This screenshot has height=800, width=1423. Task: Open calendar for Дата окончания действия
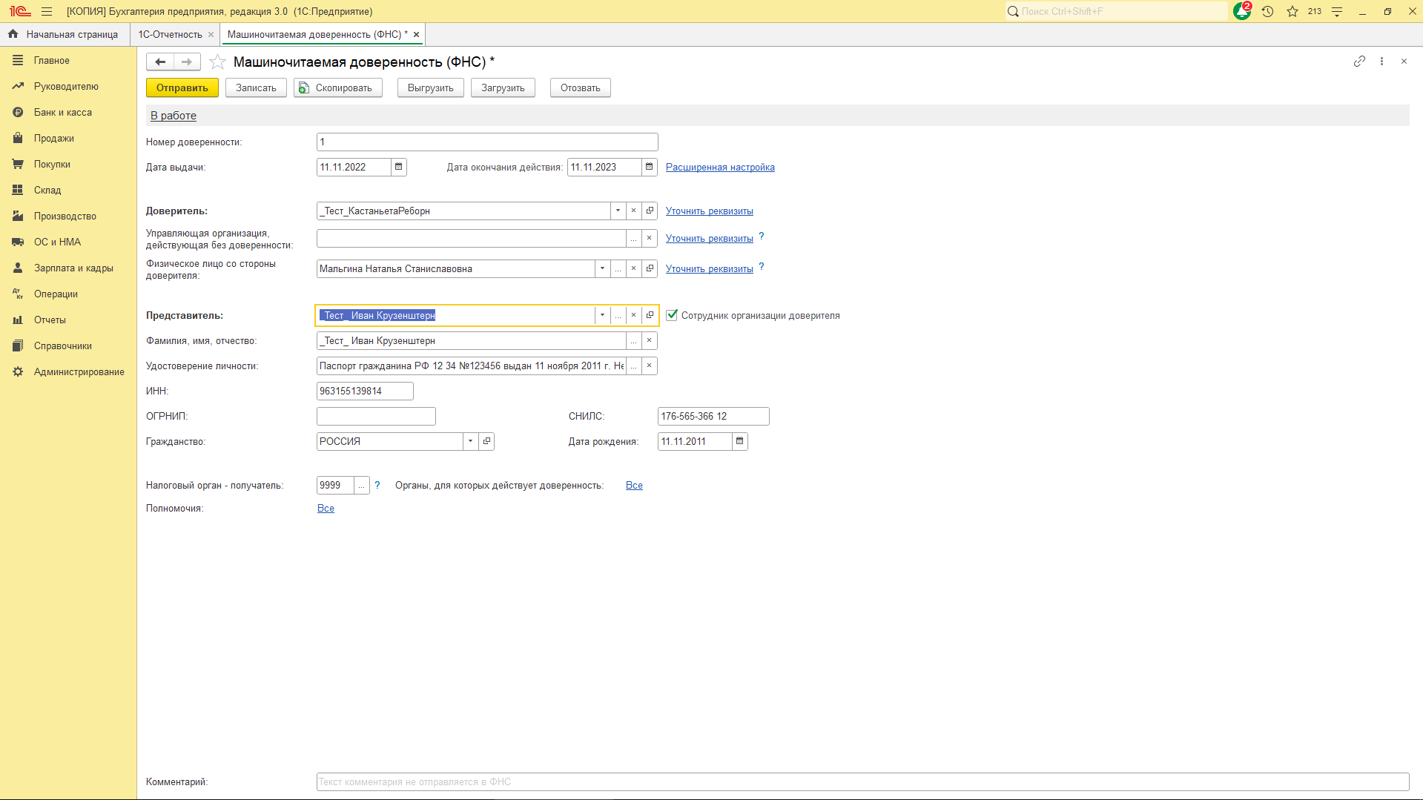pyautogui.click(x=650, y=167)
